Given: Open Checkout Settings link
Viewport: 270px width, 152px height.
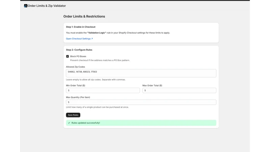Looking at the screenshot, I should click(79, 39).
